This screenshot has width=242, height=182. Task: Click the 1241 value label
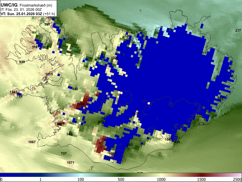[13, 92]
